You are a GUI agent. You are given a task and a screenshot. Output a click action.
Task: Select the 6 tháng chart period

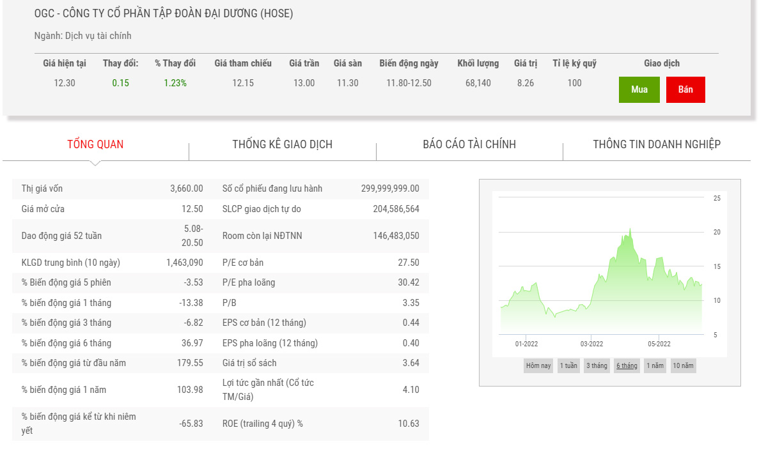coord(627,366)
